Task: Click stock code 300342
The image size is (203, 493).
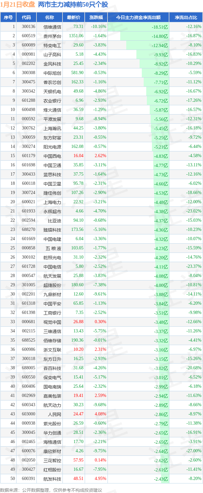Action: [28, 91]
